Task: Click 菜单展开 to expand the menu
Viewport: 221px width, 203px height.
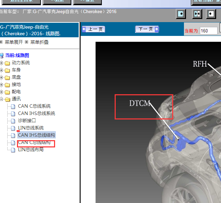Action: tap(14, 42)
